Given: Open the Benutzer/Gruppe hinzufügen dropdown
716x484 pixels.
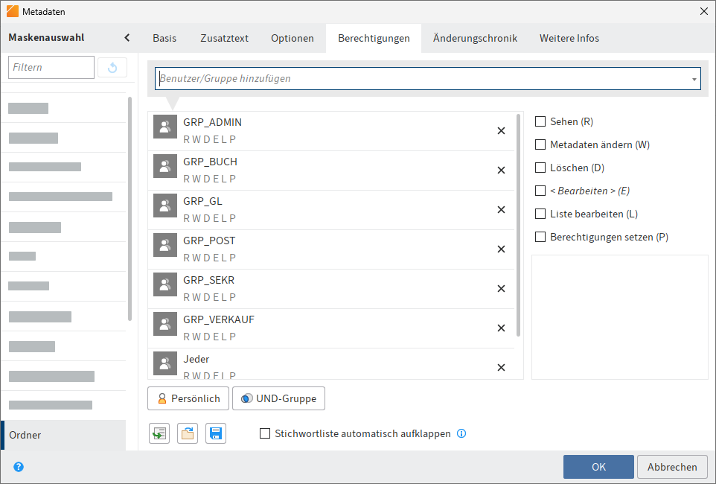Looking at the screenshot, I should 694,78.
